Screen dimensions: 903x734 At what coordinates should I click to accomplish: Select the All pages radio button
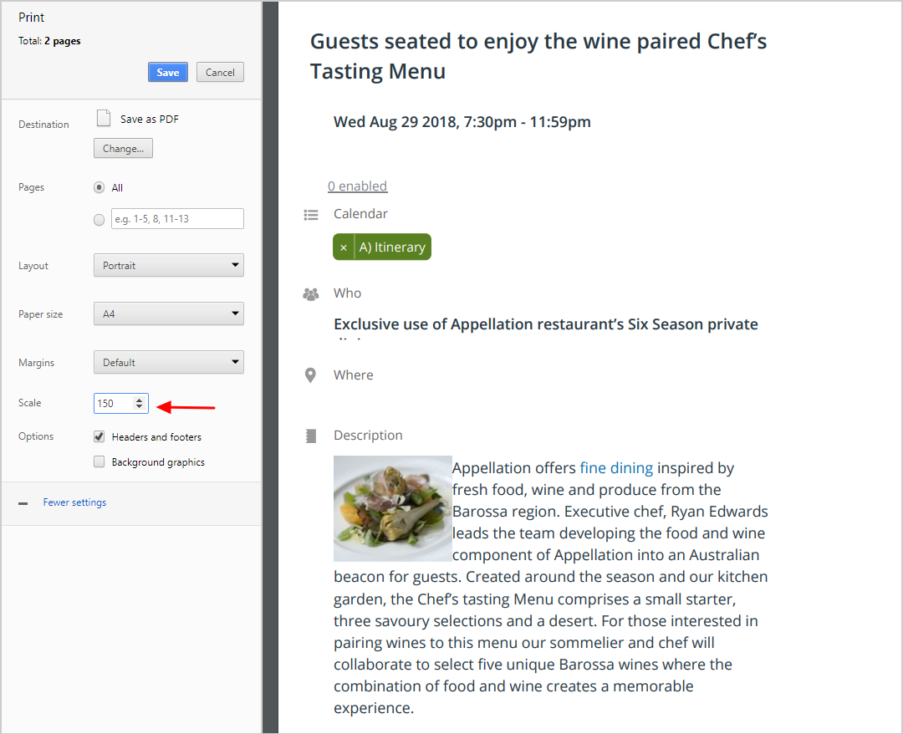[x=99, y=187]
